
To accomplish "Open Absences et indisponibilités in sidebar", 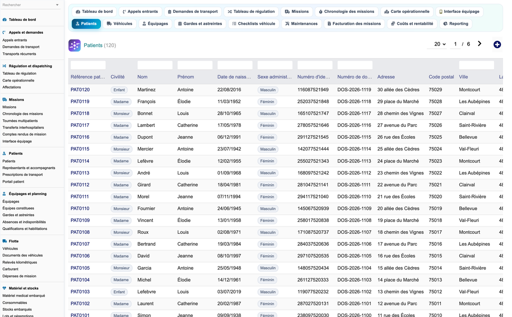I will pos(24,222).
